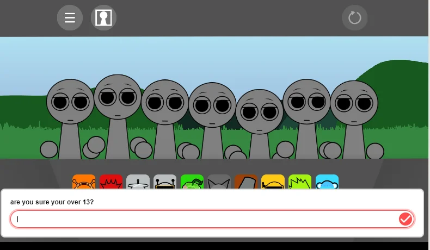Viewport: 430px width, 250px height.
Task: Select the orange character sound icon
Action: click(84, 182)
